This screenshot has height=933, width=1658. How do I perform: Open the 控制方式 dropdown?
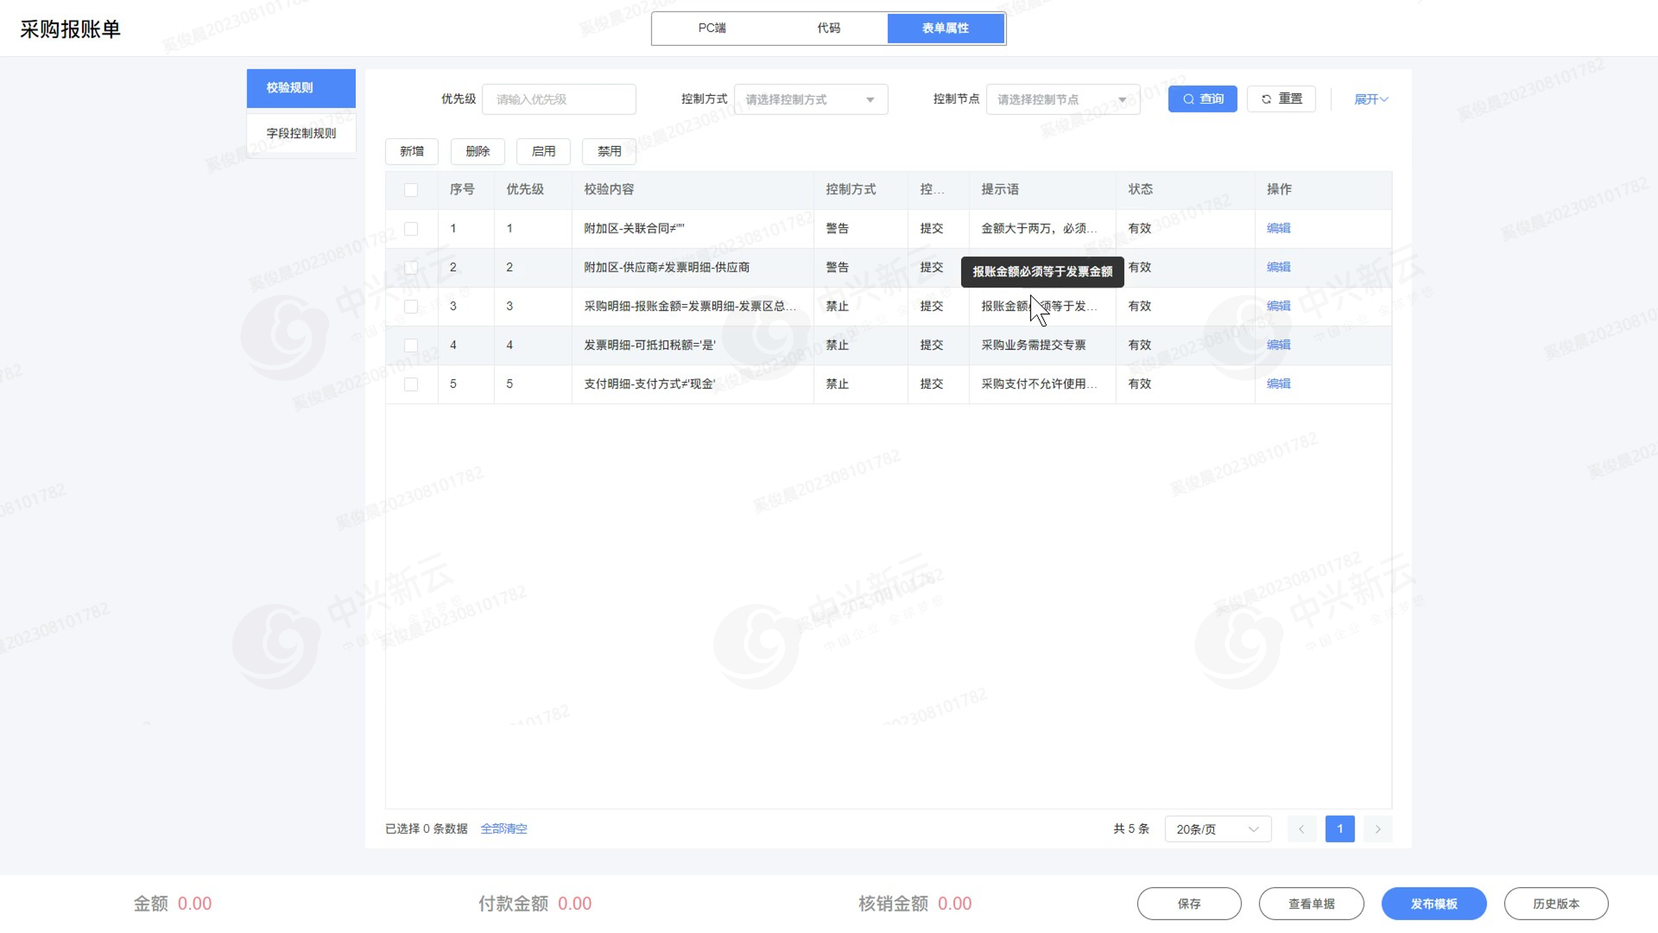[810, 99]
